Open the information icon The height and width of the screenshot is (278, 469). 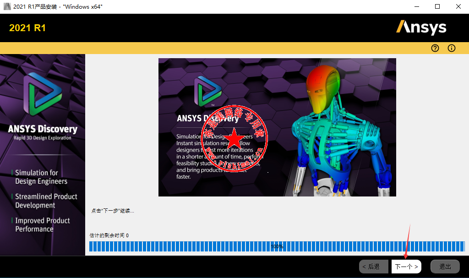[451, 48]
